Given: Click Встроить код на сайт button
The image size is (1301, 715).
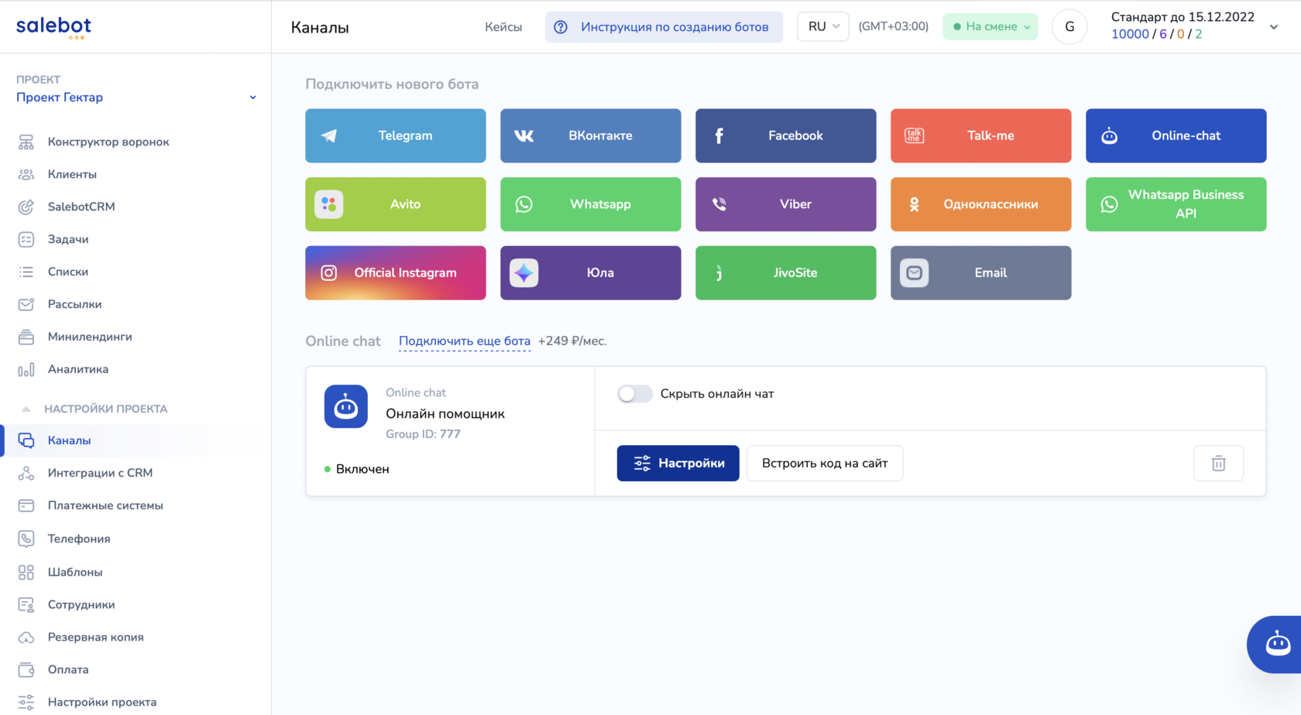Looking at the screenshot, I should (825, 464).
